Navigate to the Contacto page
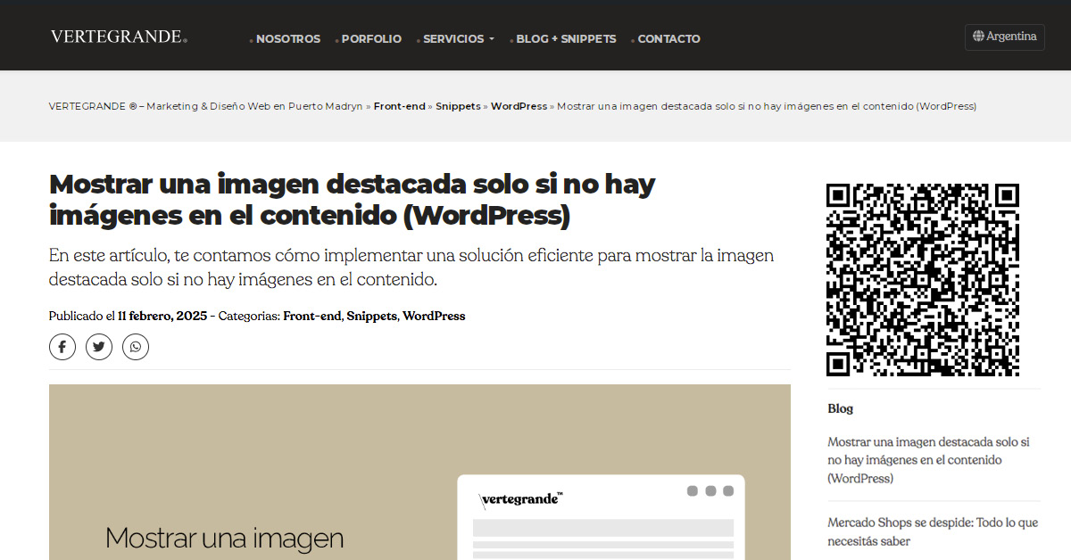This screenshot has width=1071, height=560. (668, 39)
